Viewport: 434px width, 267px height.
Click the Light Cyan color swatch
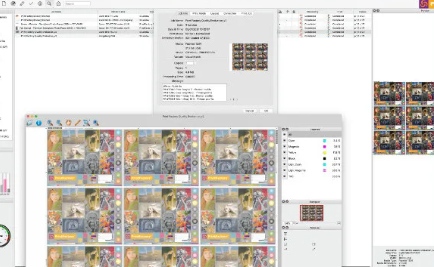tap(324, 165)
